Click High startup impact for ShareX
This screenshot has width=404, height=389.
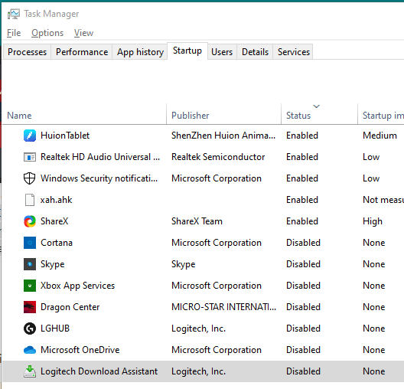(x=373, y=221)
